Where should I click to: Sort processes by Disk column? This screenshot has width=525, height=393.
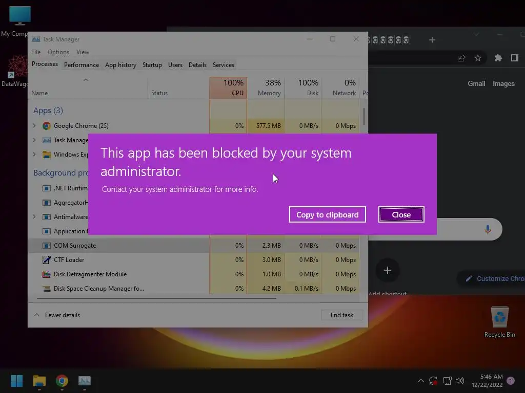point(303,88)
